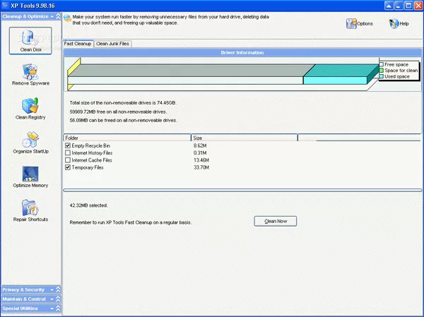Click the Space for clean legend swatch
Screen dimensions: 424x317
382,71
